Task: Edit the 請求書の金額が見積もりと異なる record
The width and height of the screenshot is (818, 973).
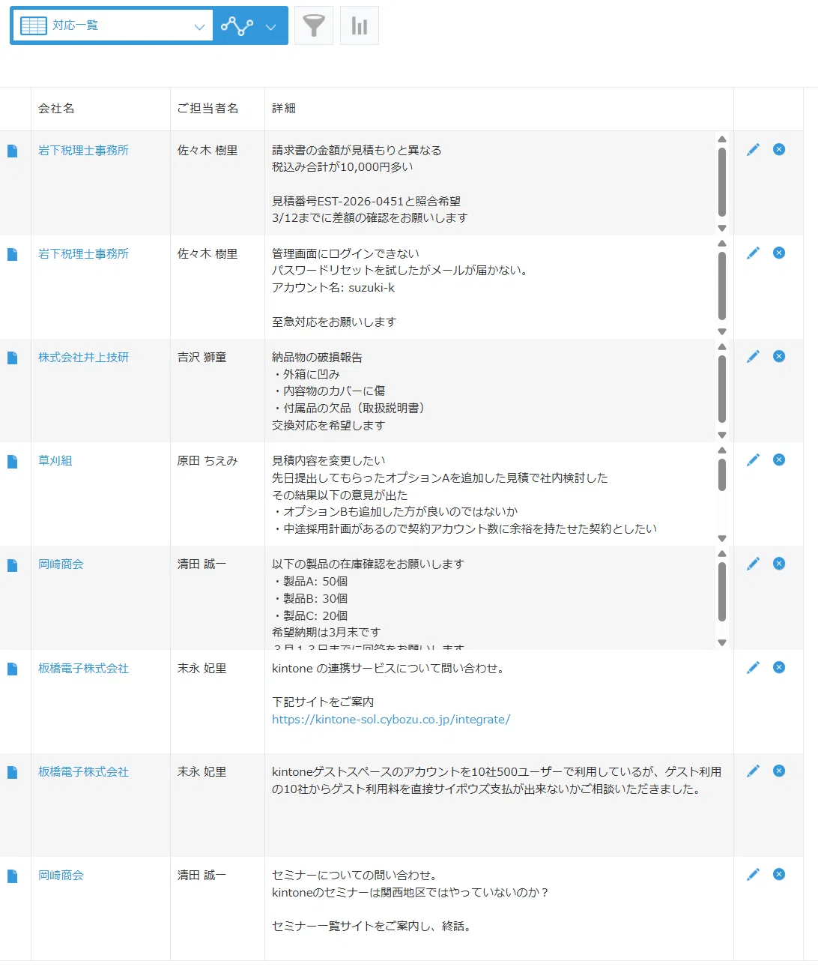Action: coord(753,149)
